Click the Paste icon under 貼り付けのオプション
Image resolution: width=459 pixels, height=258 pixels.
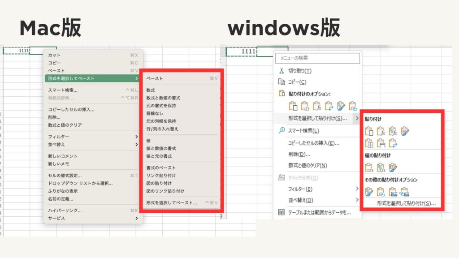point(293,106)
